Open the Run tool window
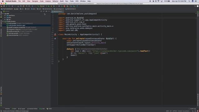 tap(42, 109)
